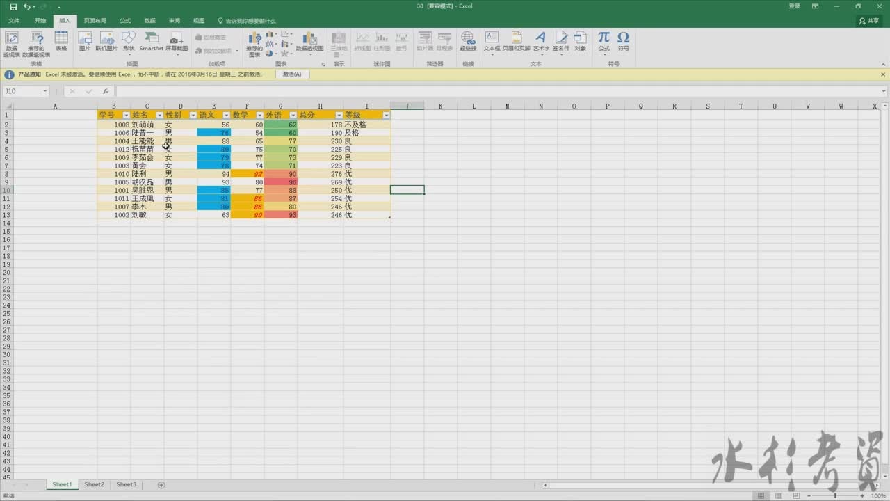Insert a PivotChart (数据透视图)
890x501 pixels.
(x=309, y=42)
